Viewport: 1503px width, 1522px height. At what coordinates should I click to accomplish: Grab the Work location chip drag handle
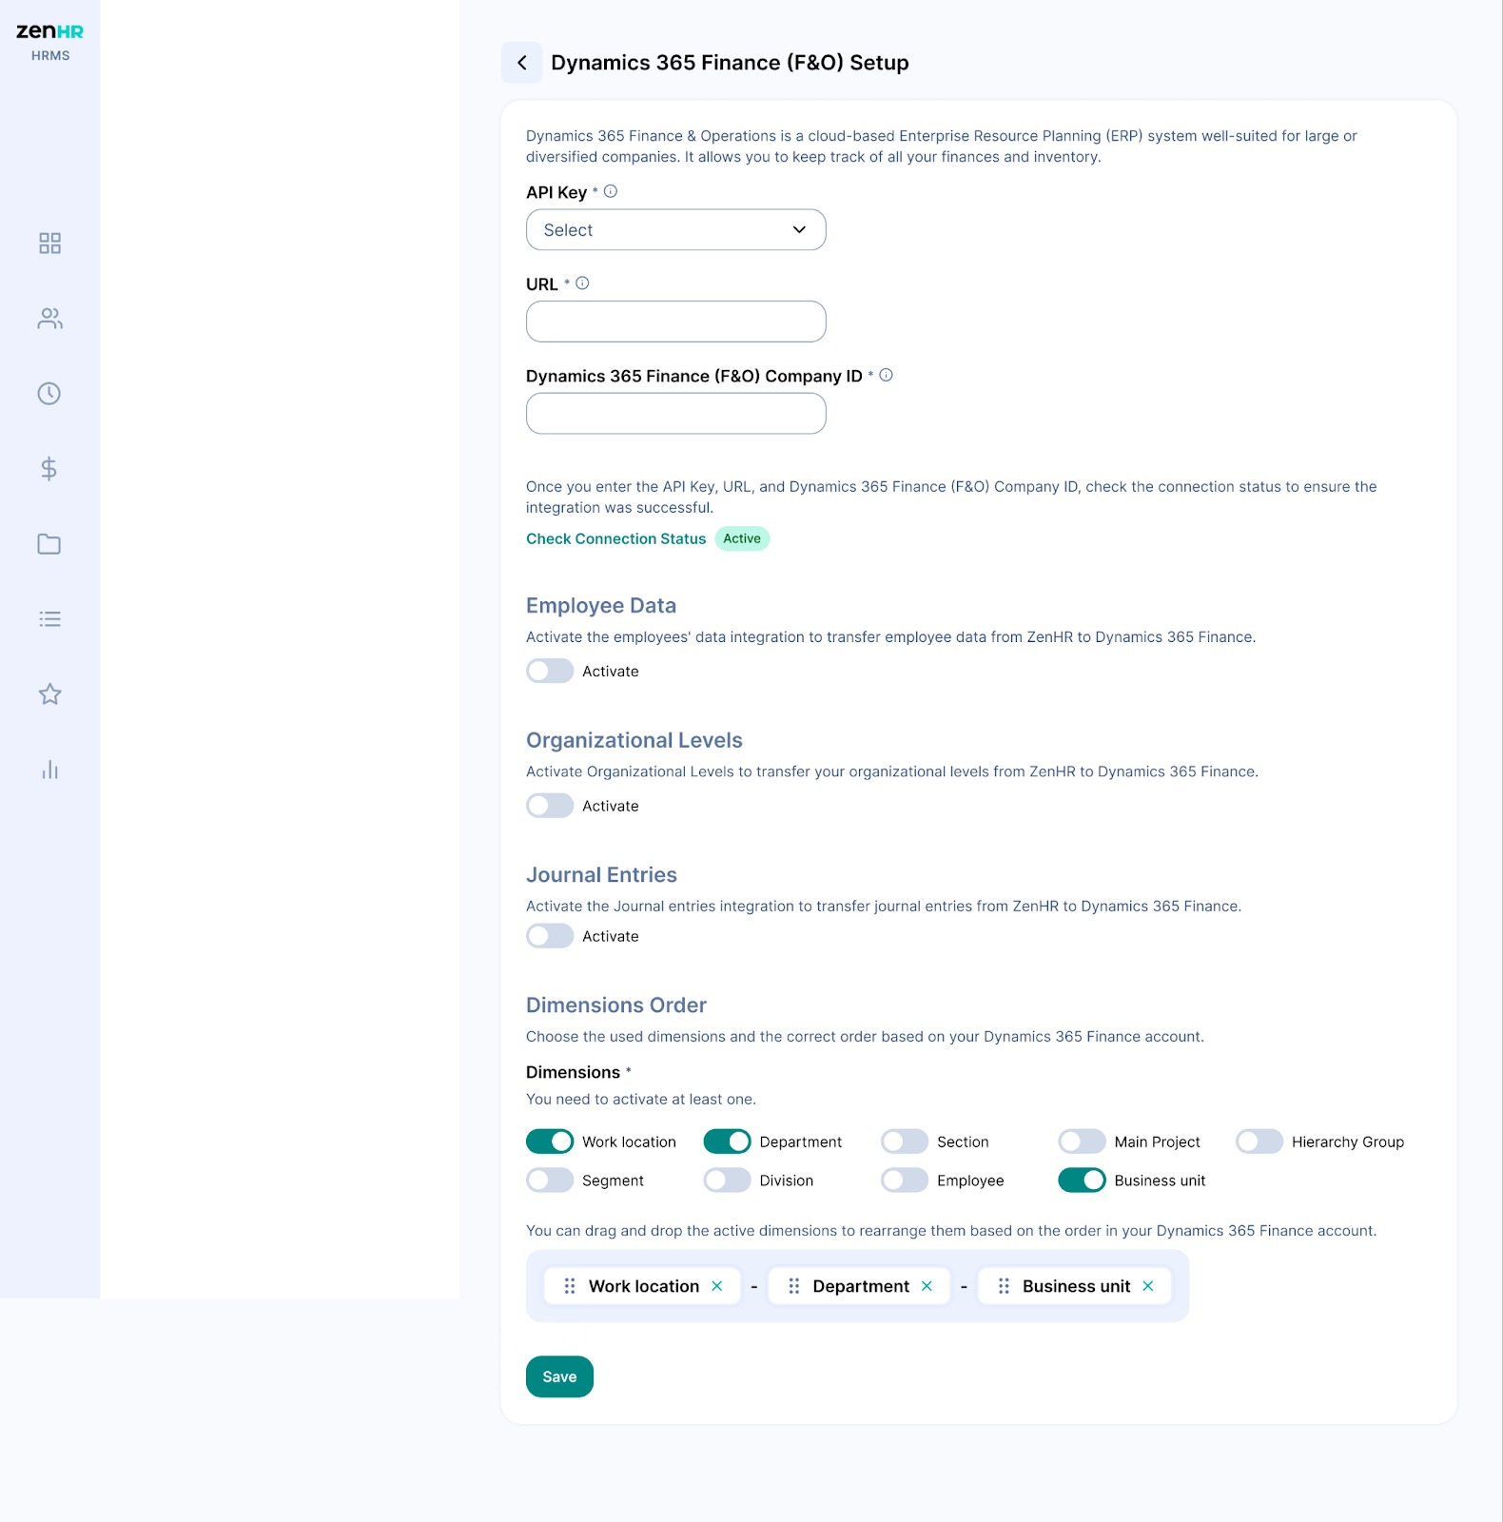coord(570,1286)
